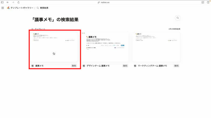Click the デザインチーム 議事メモ title

pyautogui.click(x=98, y=66)
